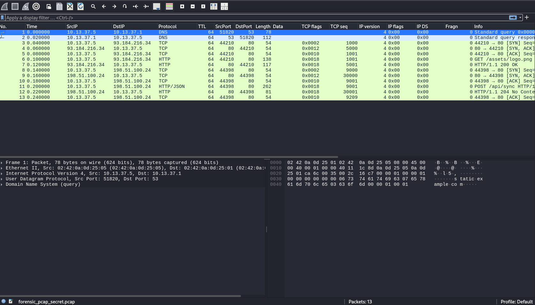The image size is (535, 305).
Task: Zoom in on the main window text
Action: click(x=182, y=6)
